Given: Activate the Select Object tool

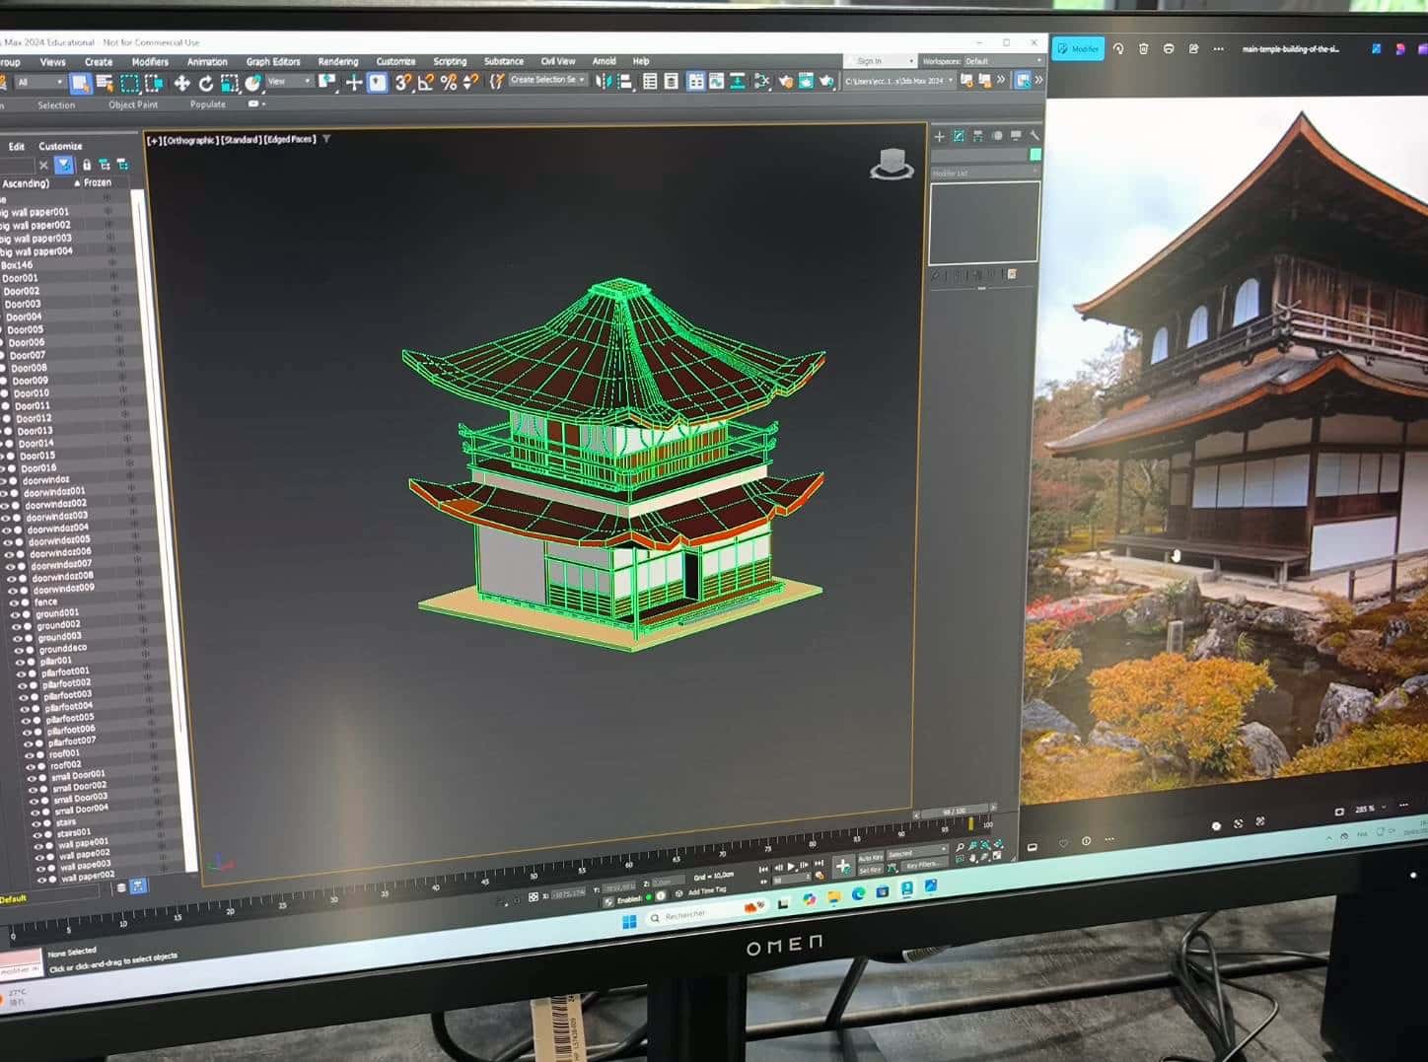Looking at the screenshot, I should coord(81,84).
